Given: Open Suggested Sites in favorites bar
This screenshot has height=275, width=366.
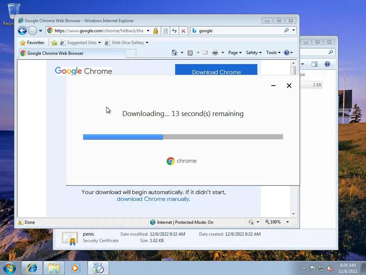Looking at the screenshot, I should tap(80, 43).
